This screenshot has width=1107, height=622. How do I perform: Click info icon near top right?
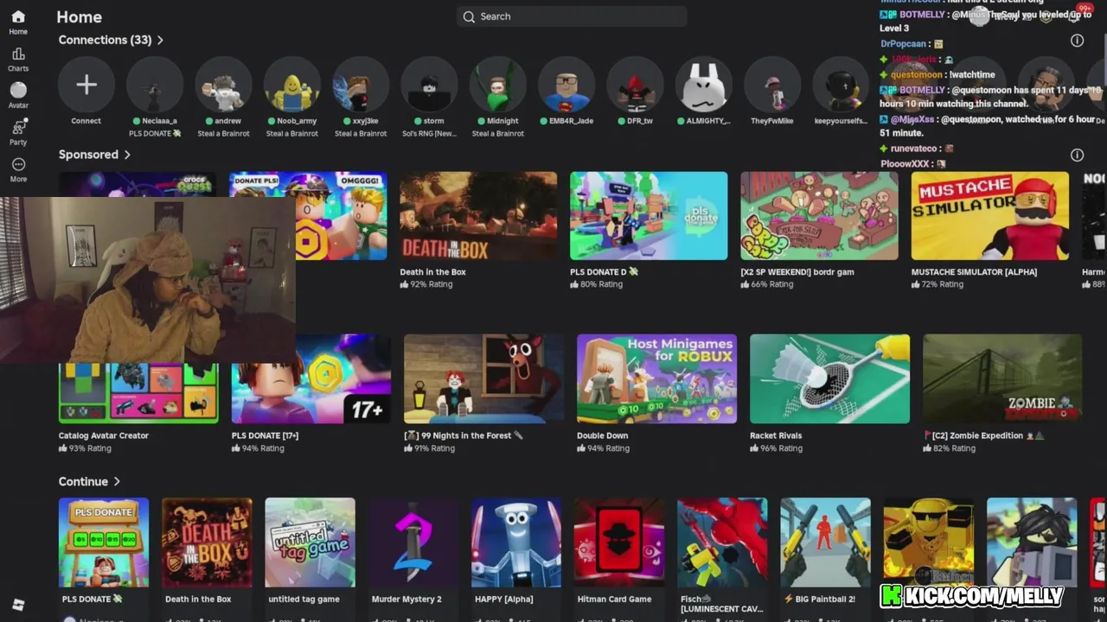click(x=1077, y=41)
